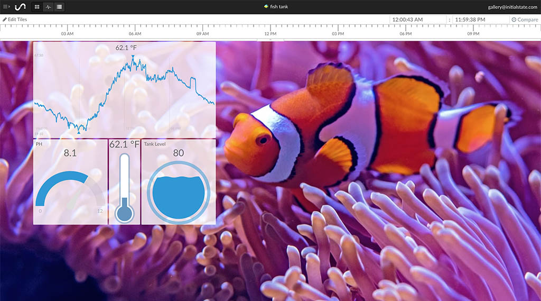
Task: Open the gallery@initialstate.com account menu
Action: (x=512, y=7)
